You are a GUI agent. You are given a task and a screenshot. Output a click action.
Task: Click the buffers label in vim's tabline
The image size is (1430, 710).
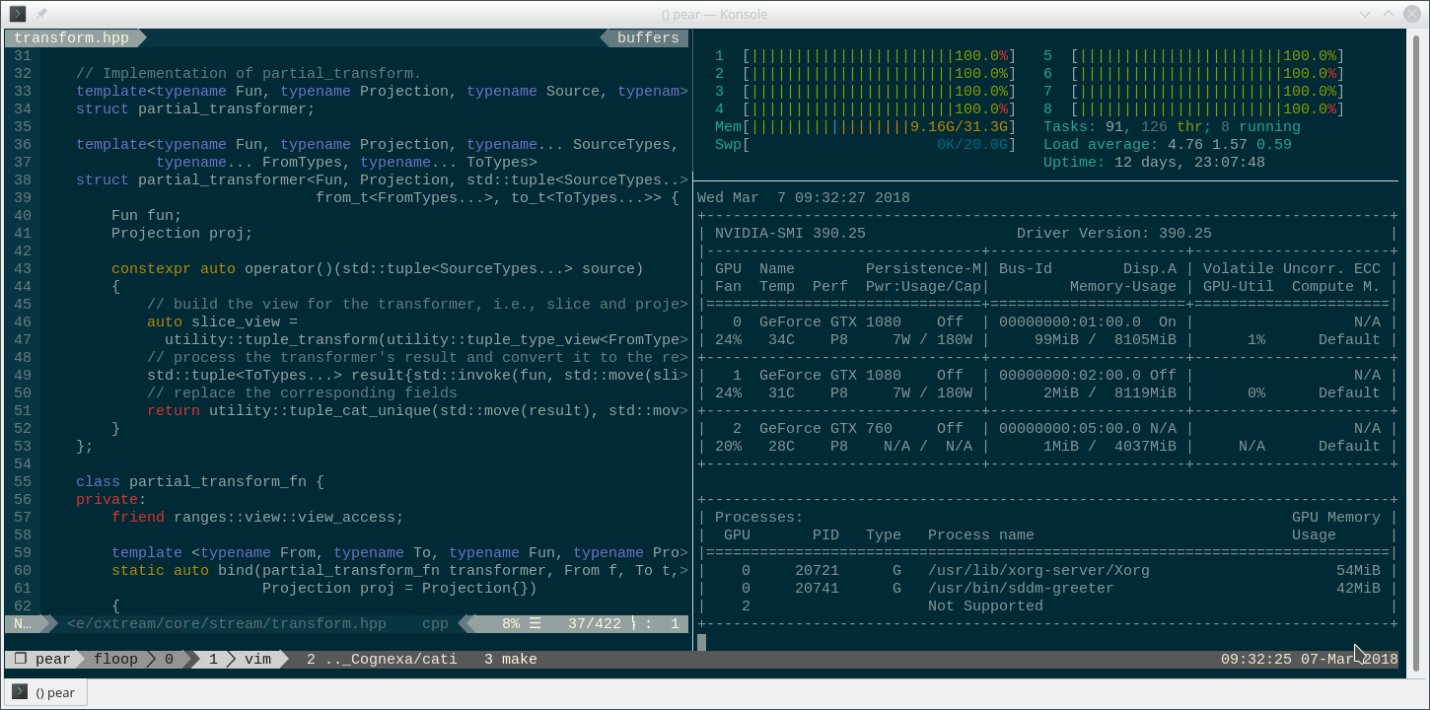click(x=648, y=37)
